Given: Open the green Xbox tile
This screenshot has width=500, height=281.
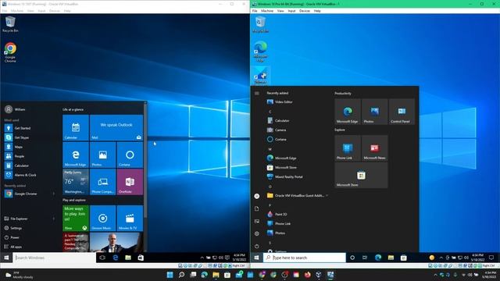Looking at the screenshot, I should [x=76, y=219].
